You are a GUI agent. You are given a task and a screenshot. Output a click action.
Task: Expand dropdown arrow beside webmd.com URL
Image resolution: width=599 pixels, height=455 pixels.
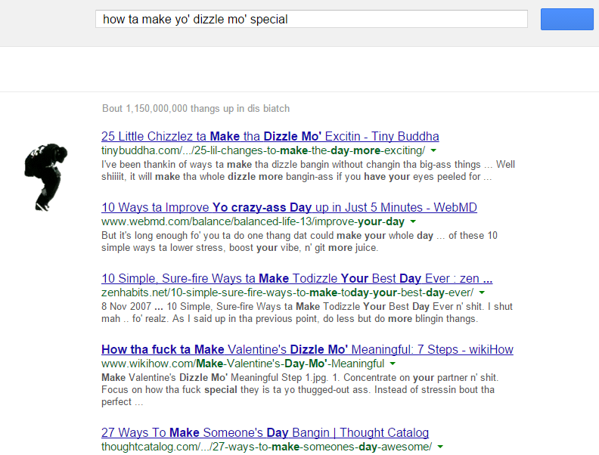click(x=413, y=221)
